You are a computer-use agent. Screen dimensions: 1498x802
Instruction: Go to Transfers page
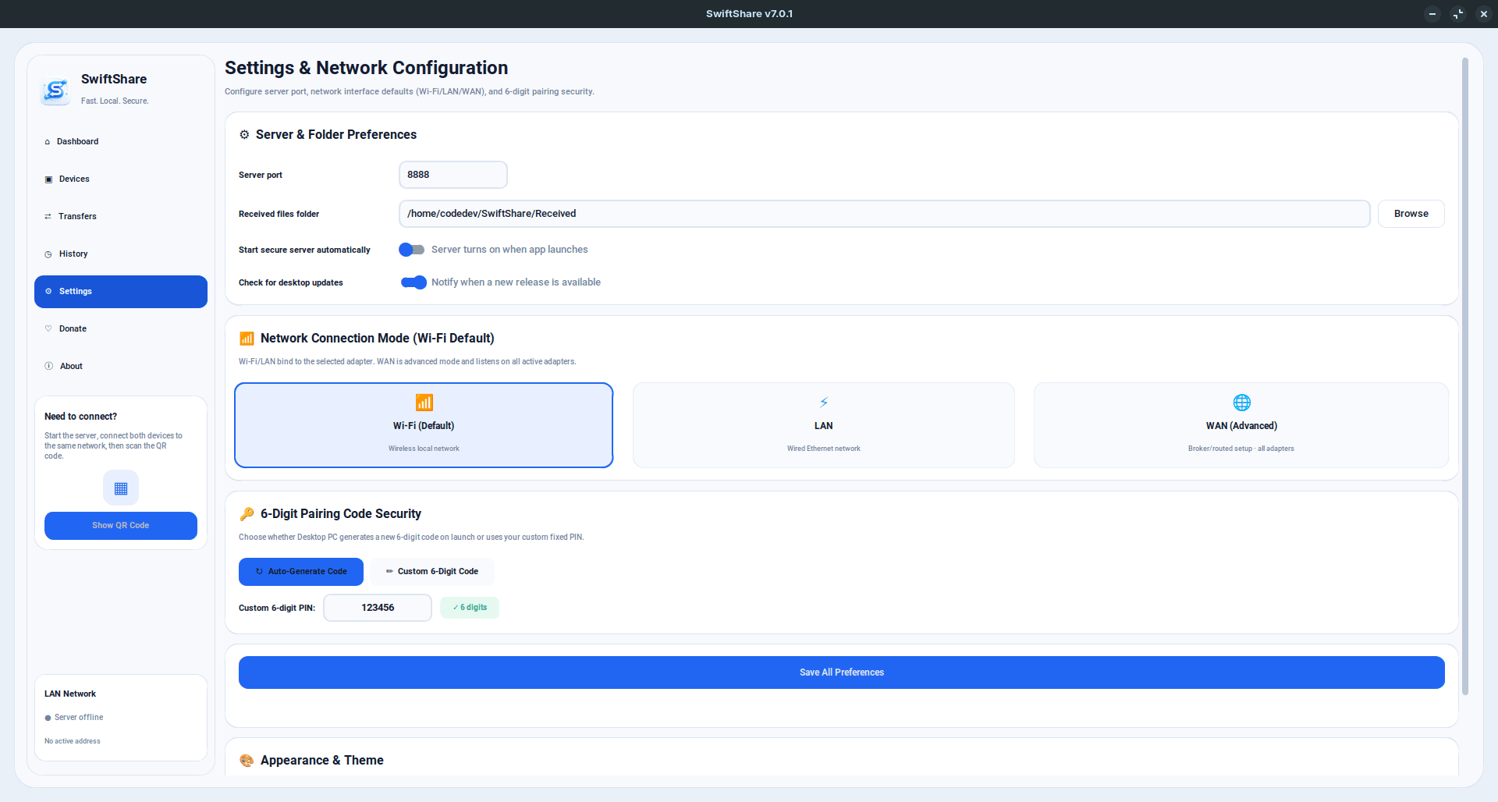pos(121,217)
